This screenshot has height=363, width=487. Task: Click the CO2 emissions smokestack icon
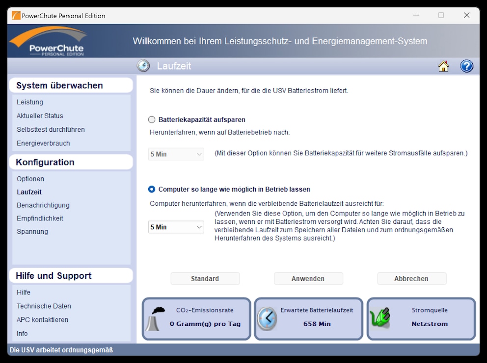coord(155,319)
